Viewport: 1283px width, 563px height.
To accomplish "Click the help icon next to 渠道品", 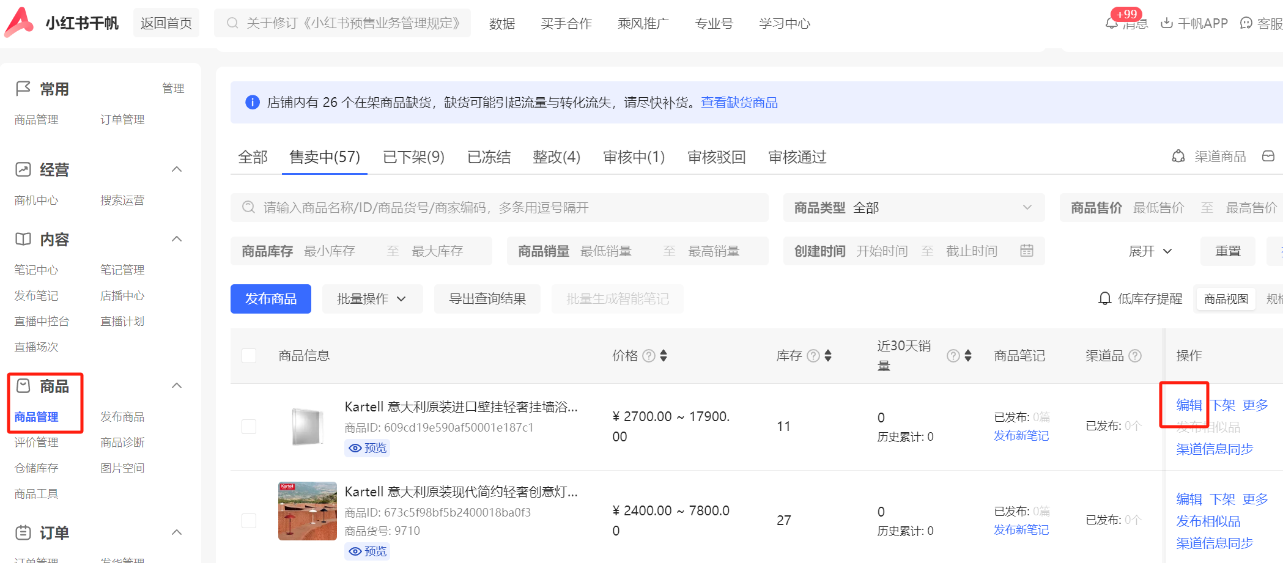I will 1135,356.
